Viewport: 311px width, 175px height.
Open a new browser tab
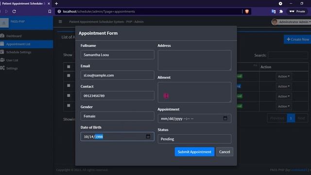point(56,3)
